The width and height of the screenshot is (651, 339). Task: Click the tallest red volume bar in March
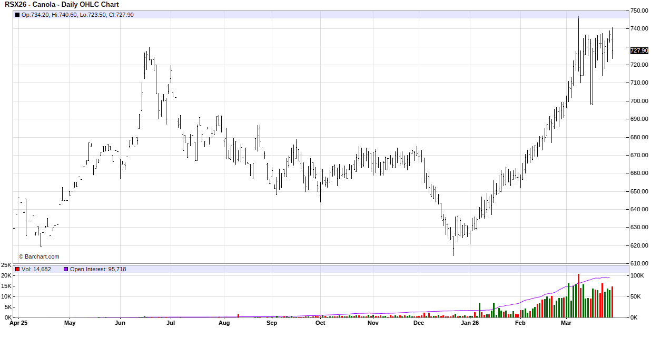click(x=578, y=295)
